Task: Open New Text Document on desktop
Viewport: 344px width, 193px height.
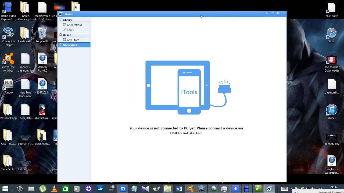Action: (x=25, y=88)
